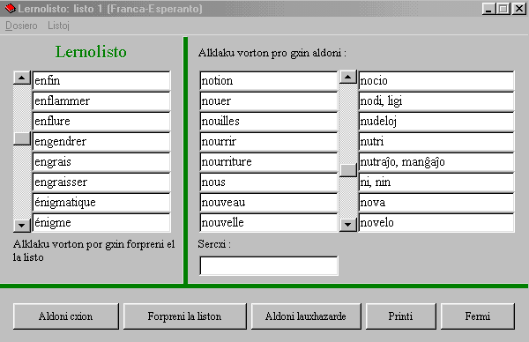Viewport: 529px width, 342px height.
Task: Click the Aldoni cxion button
Action: tap(66, 316)
